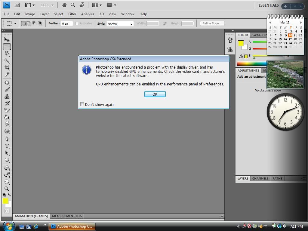Swap foreground and background colors
The image size is (308, 231).
[9, 195]
